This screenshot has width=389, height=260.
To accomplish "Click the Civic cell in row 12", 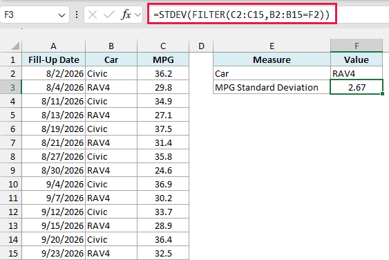I will [111, 212].
